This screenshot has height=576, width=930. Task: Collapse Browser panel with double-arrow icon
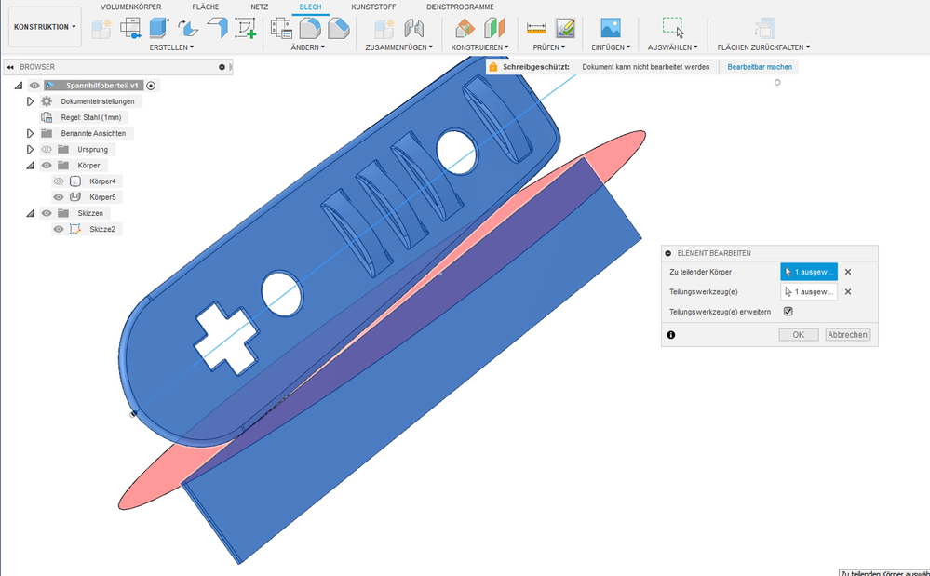(x=10, y=67)
